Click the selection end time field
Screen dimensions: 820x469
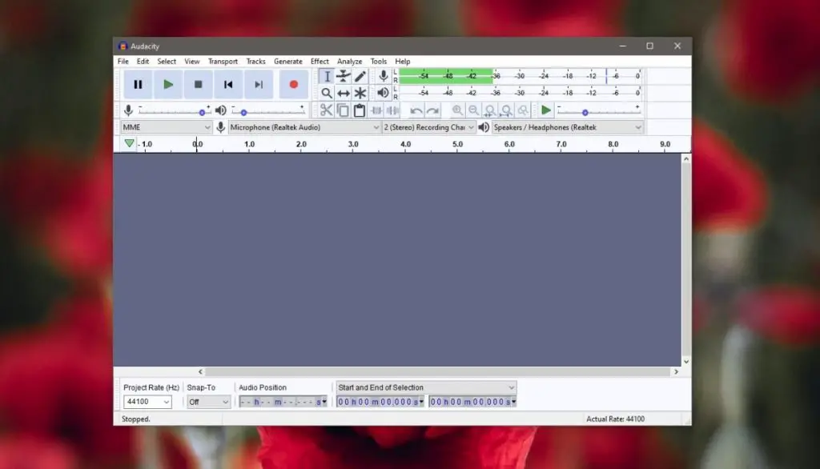472,402
